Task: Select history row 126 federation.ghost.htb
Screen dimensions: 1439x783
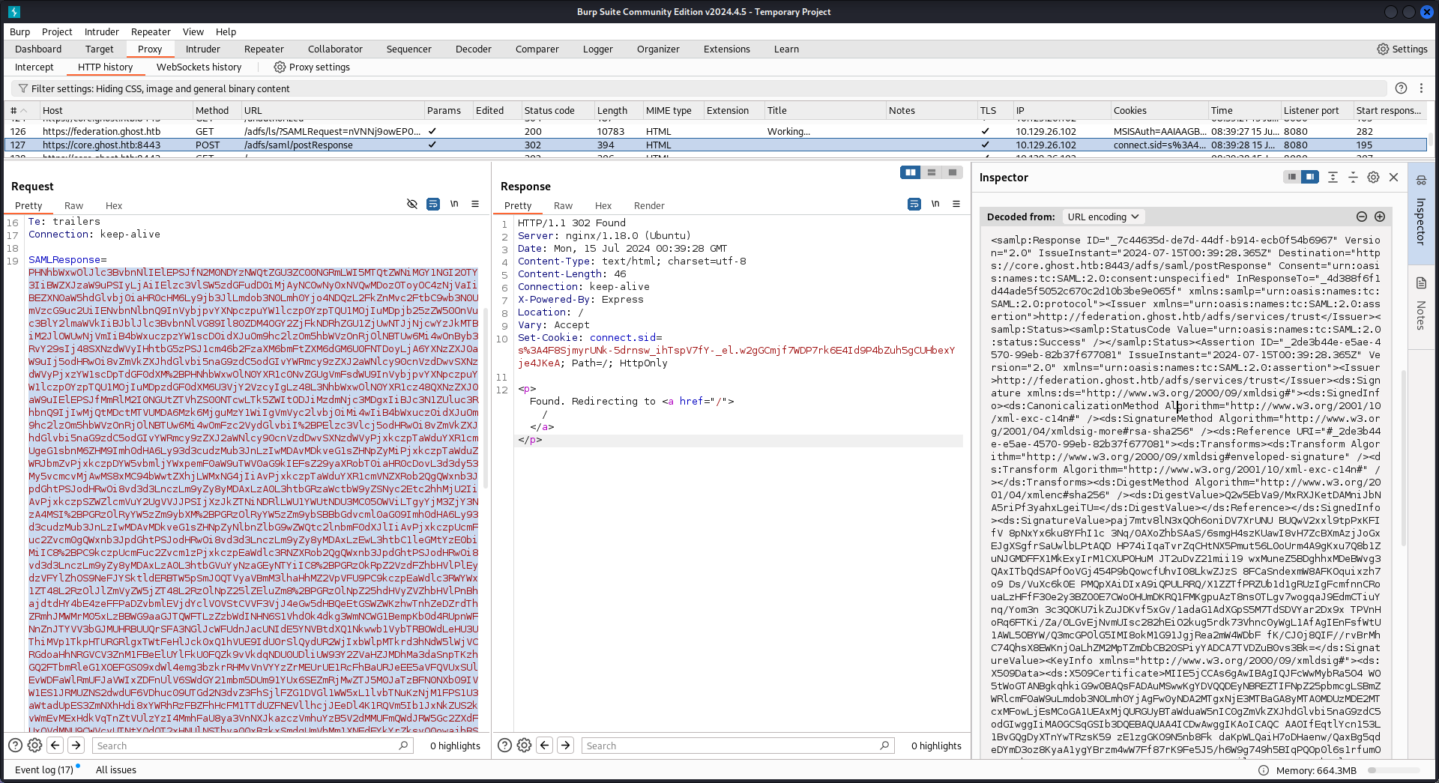Action: coord(716,131)
